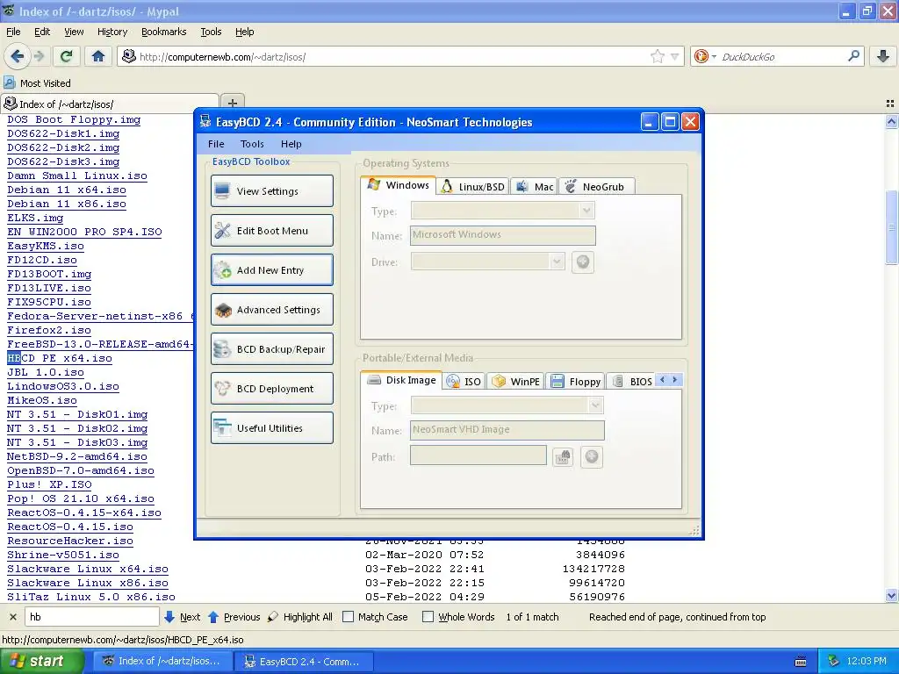Browse for disk image path button
This screenshot has width=899, height=674.
[x=563, y=456]
